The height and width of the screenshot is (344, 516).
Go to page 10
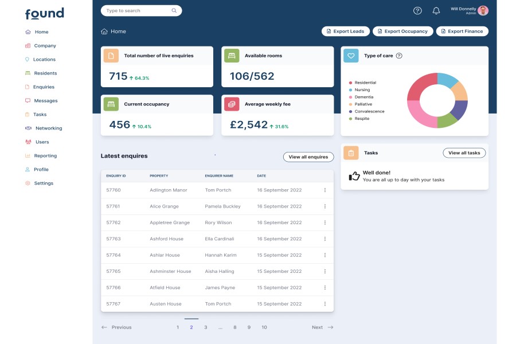tap(264, 327)
